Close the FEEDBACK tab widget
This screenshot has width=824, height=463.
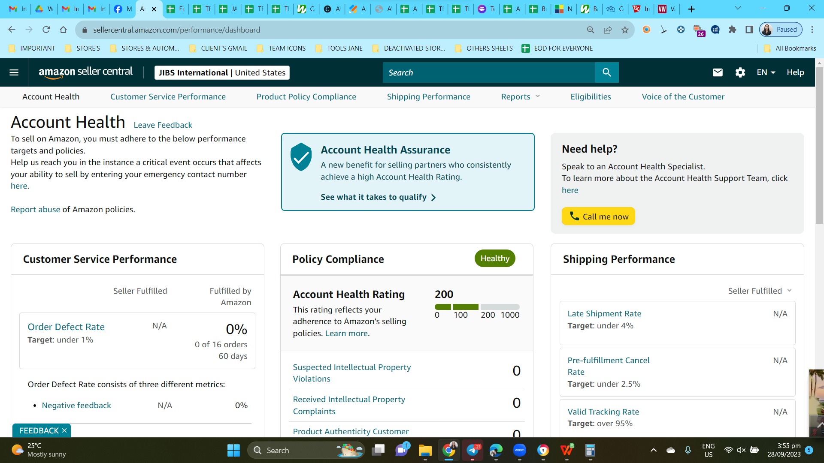coord(64,430)
